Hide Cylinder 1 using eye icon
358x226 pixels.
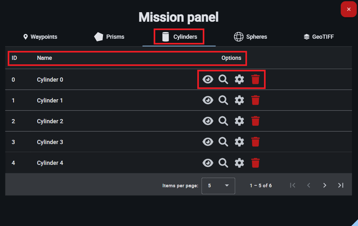coord(208,100)
